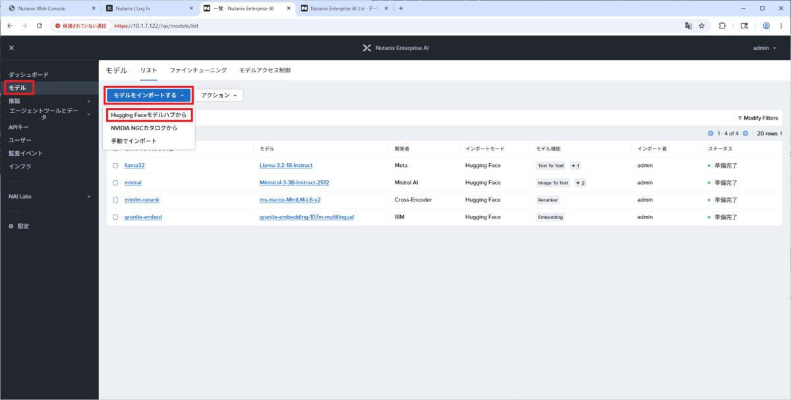The height and width of the screenshot is (400, 791).
Task: Click the +1 capability badge for llama32
Action: [x=575, y=166]
